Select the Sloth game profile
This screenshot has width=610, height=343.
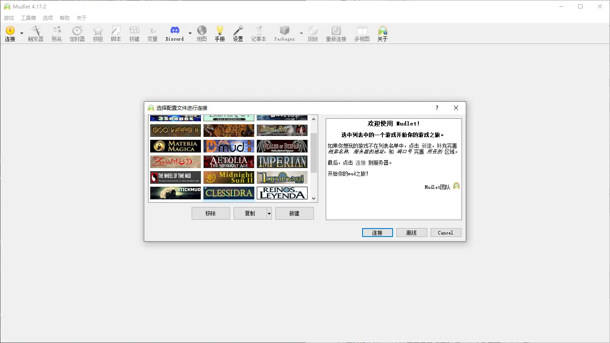(229, 131)
